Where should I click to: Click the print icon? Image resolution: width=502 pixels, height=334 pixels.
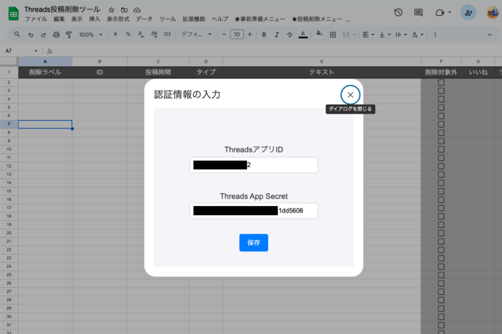56,35
